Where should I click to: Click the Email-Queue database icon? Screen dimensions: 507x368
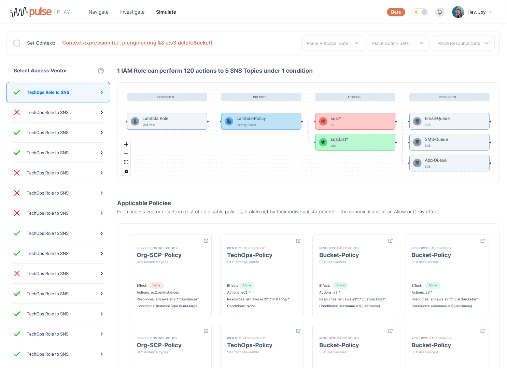click(417, 121)
